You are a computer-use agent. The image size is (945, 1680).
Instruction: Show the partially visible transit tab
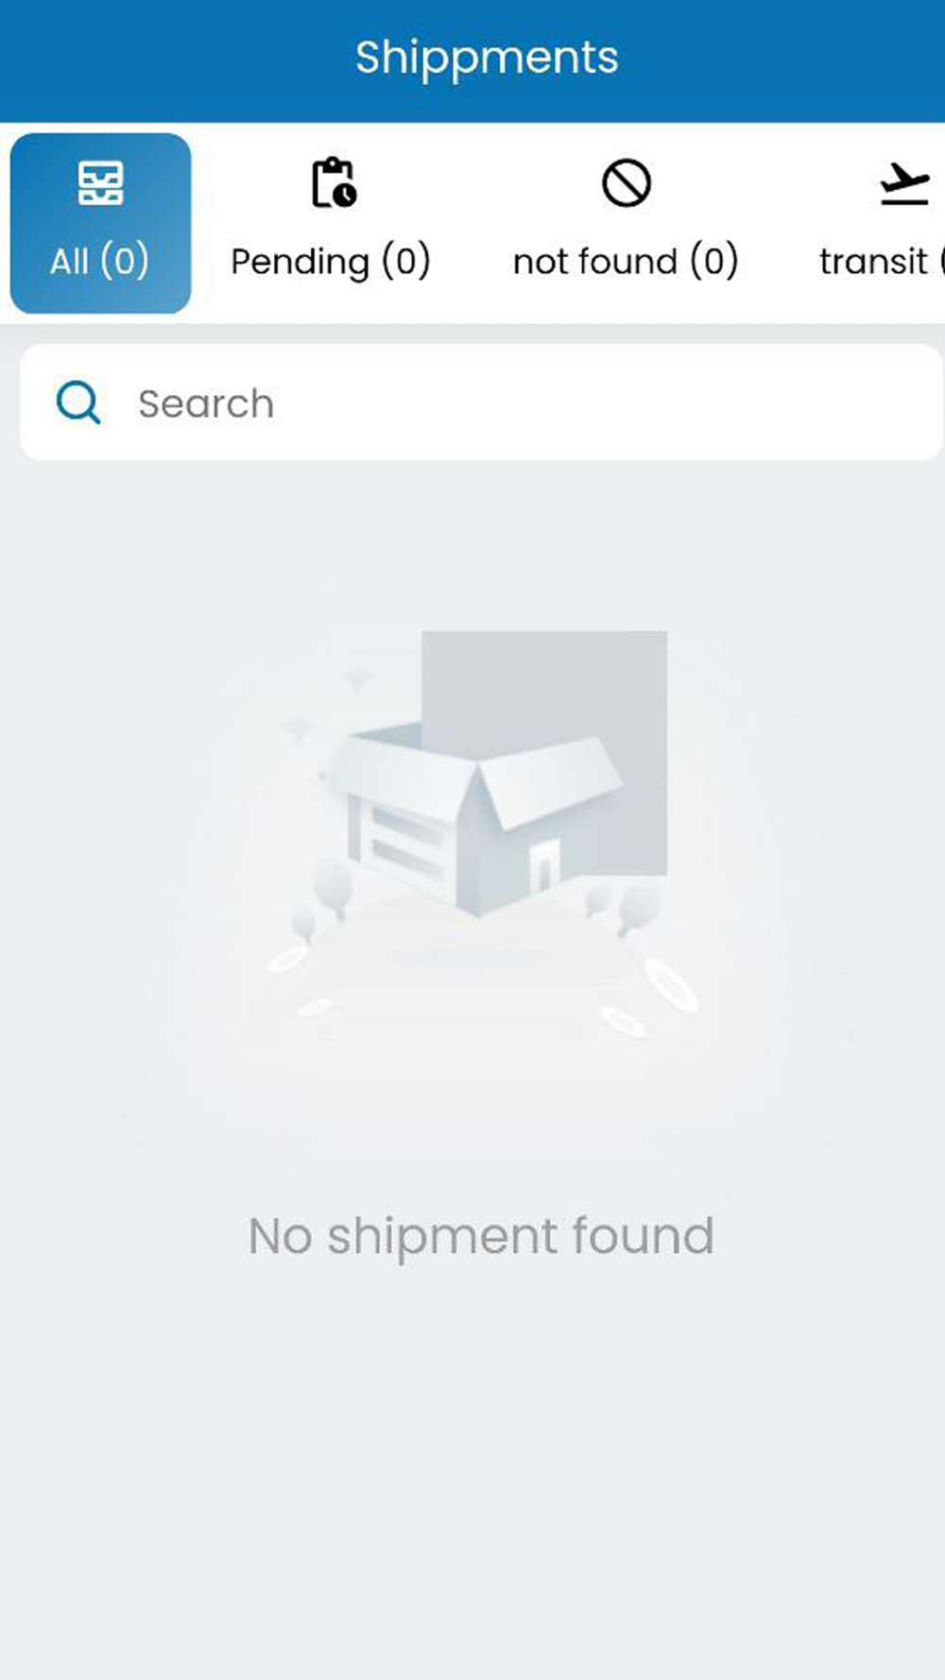coord(879,223)
